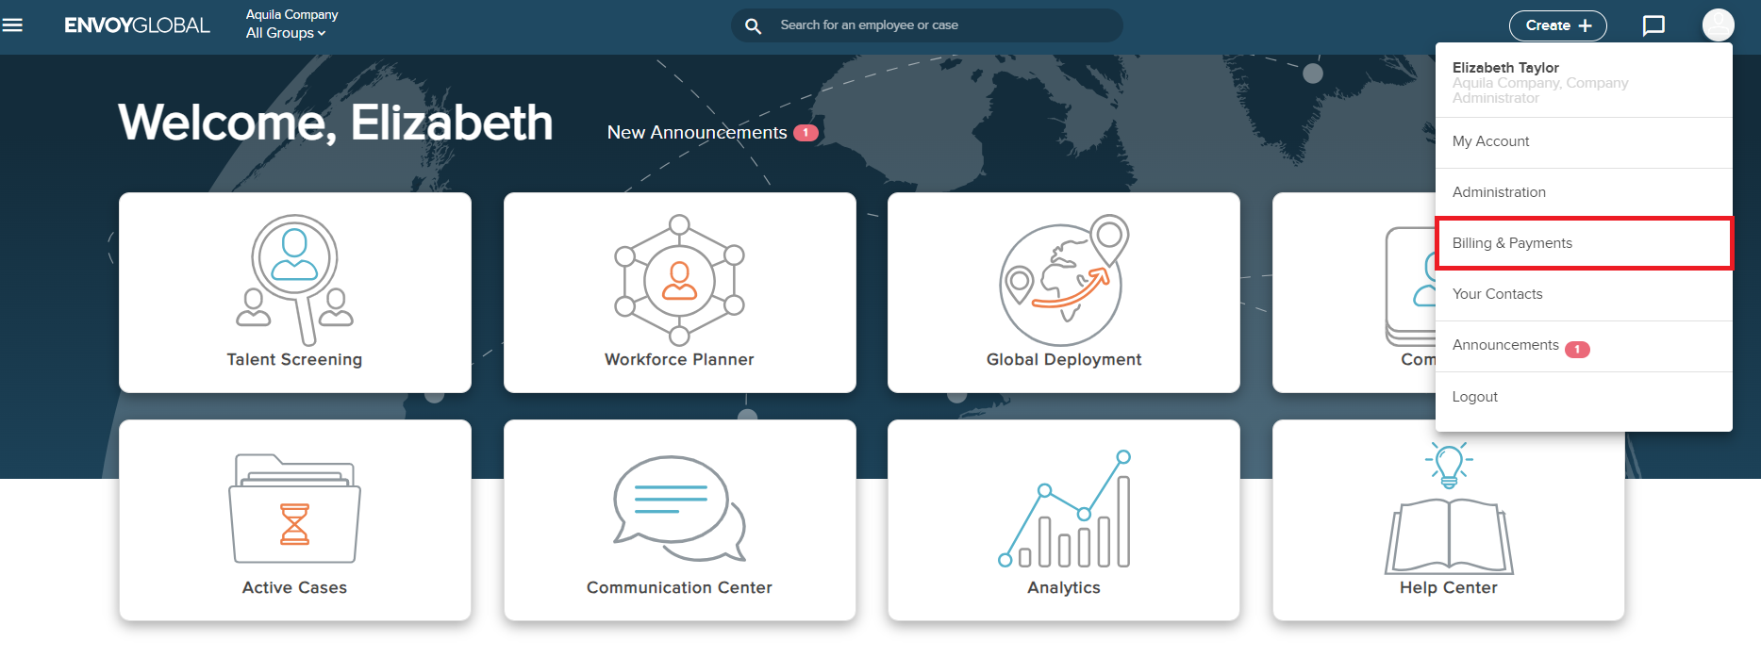
Task: Open the hamburger navigation menu
Action: pos(12,25)
